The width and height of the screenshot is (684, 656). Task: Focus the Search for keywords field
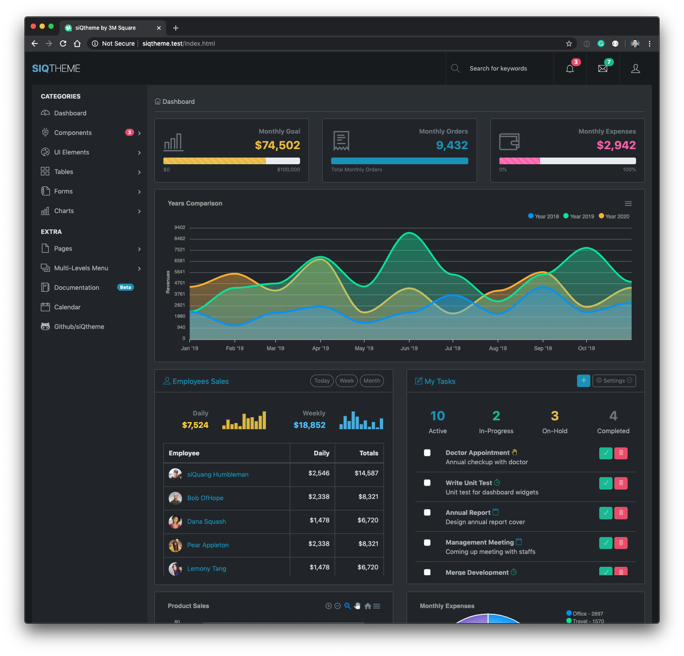[x=498, y=68]
